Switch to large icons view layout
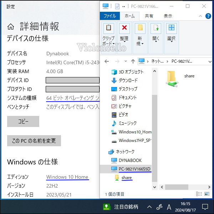 [207, 194]
